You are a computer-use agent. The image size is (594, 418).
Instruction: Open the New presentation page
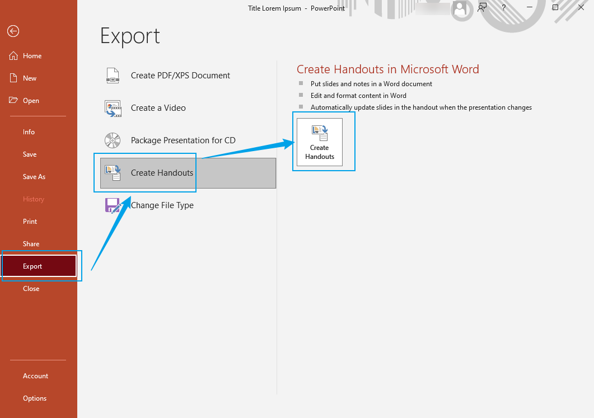tap(29, 78)
